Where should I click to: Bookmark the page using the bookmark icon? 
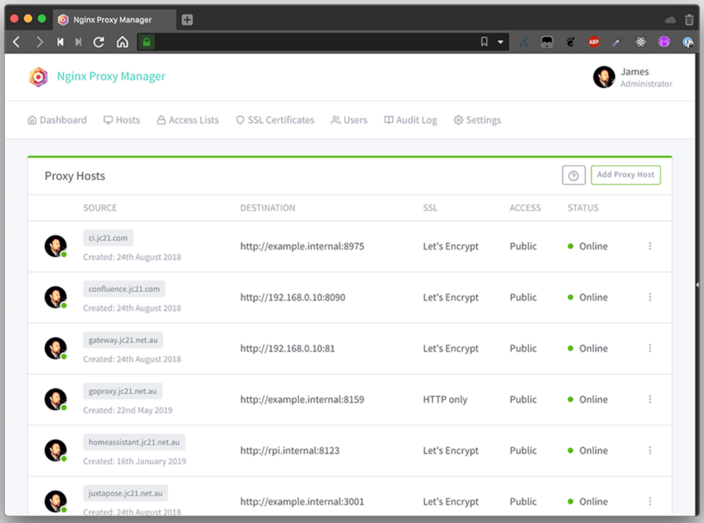[x=484, y=42]
